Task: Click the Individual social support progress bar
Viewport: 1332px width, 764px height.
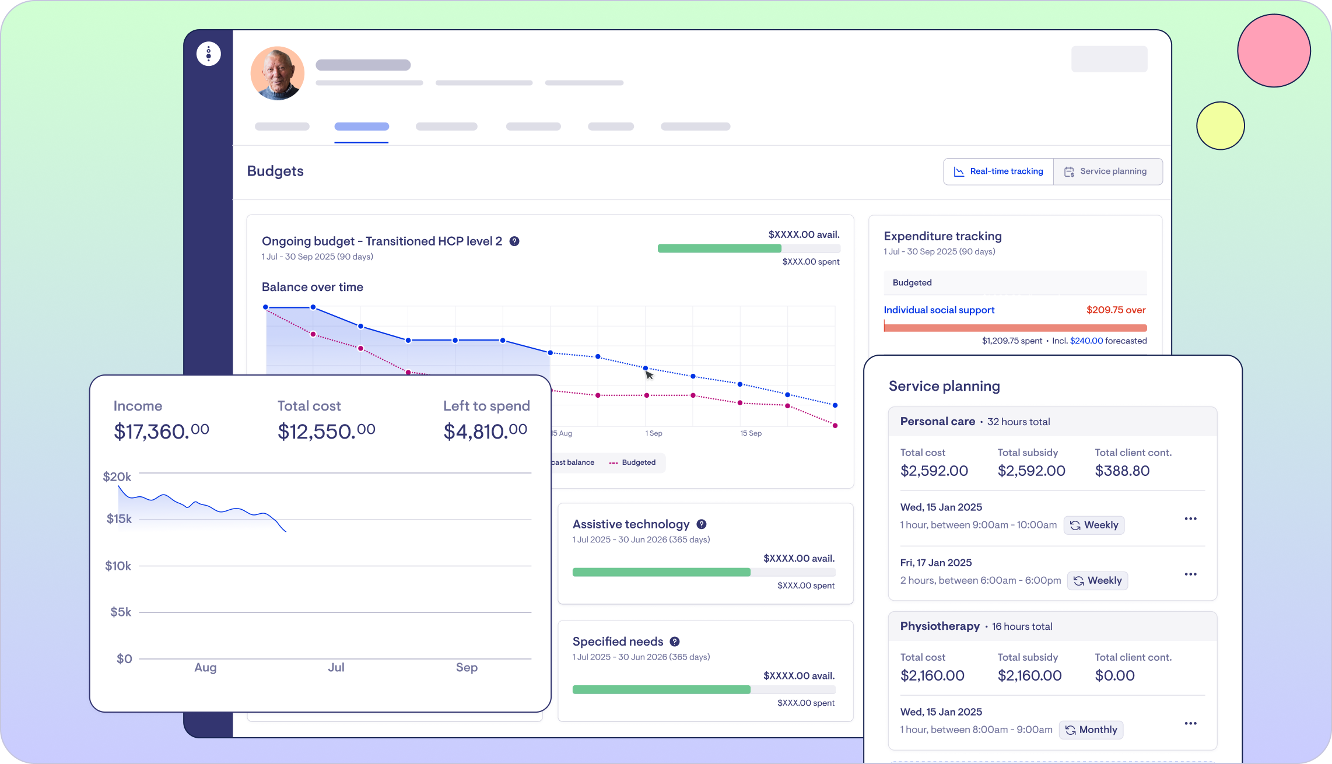Action: [1015, 327]
